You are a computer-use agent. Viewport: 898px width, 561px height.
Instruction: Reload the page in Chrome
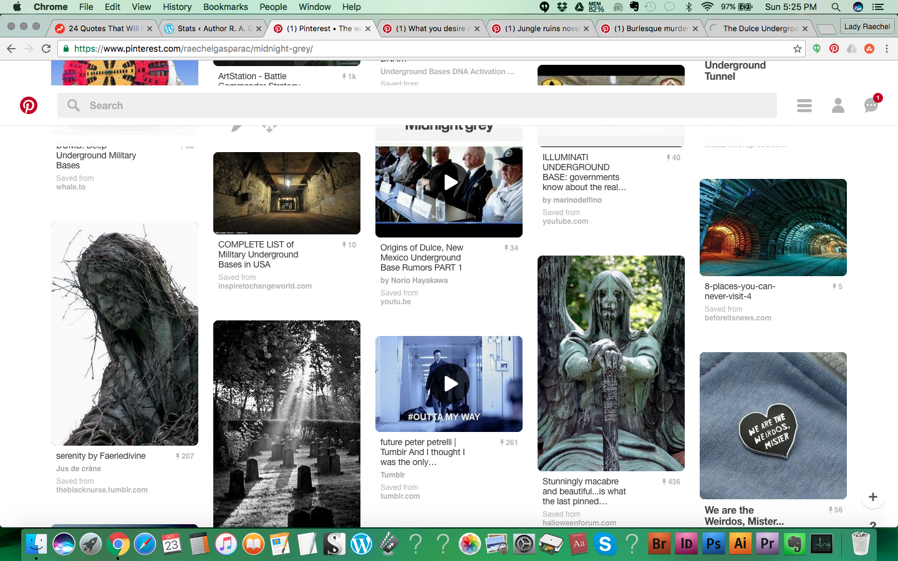point(46,49)
